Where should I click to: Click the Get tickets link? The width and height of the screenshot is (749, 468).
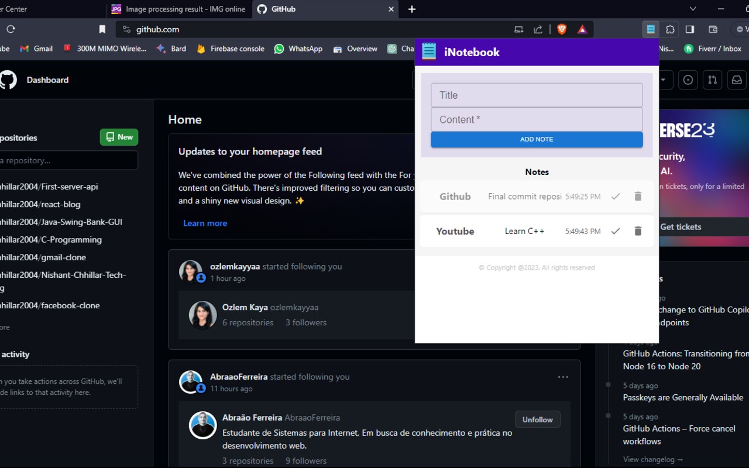click(x=681, y=227)
